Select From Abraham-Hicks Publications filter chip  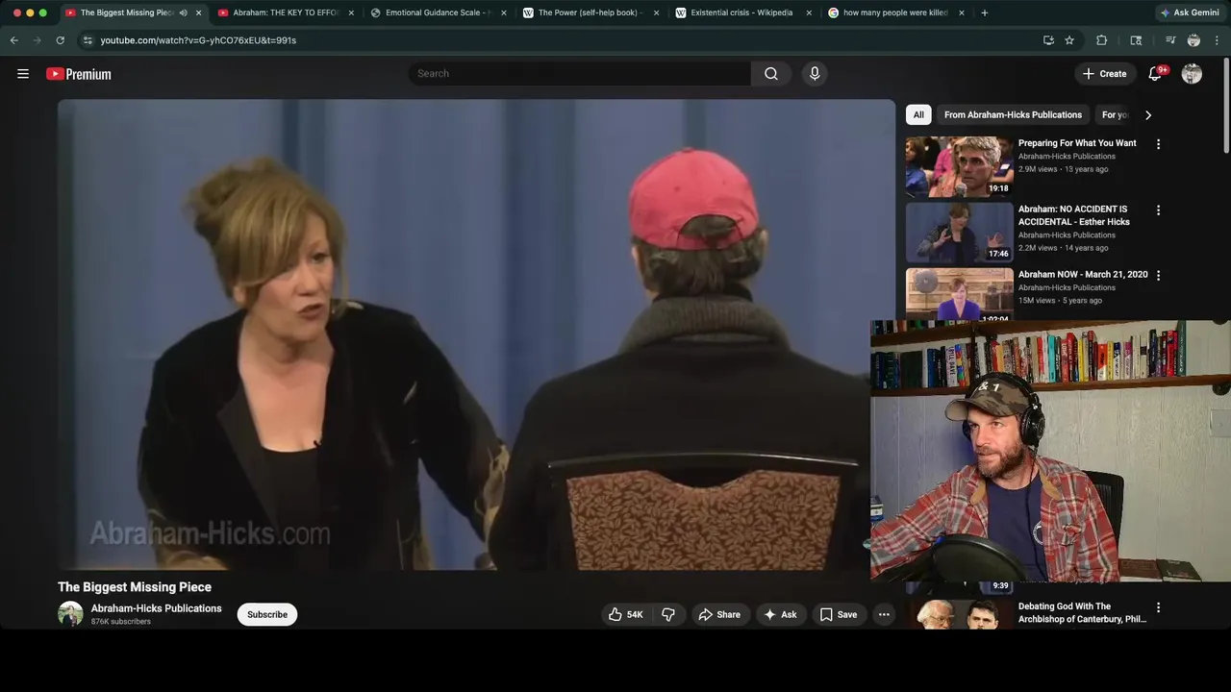pos(1013,115)
